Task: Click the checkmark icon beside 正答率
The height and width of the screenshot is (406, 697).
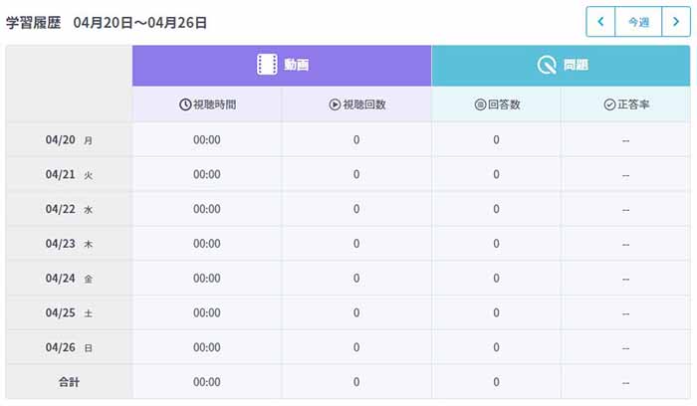Action: point(609,104)
